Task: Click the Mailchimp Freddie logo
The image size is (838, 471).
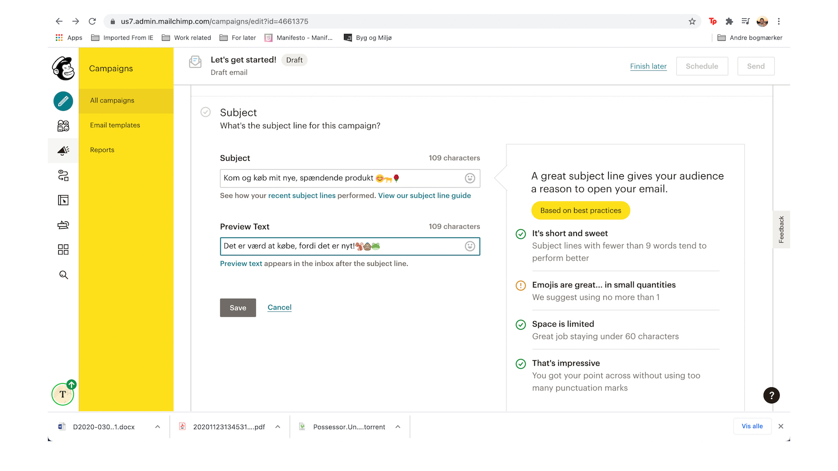Action: tap(63, 69)
